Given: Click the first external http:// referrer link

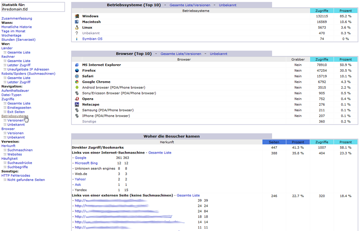Looking at the screenshot, I should (111, 201).
